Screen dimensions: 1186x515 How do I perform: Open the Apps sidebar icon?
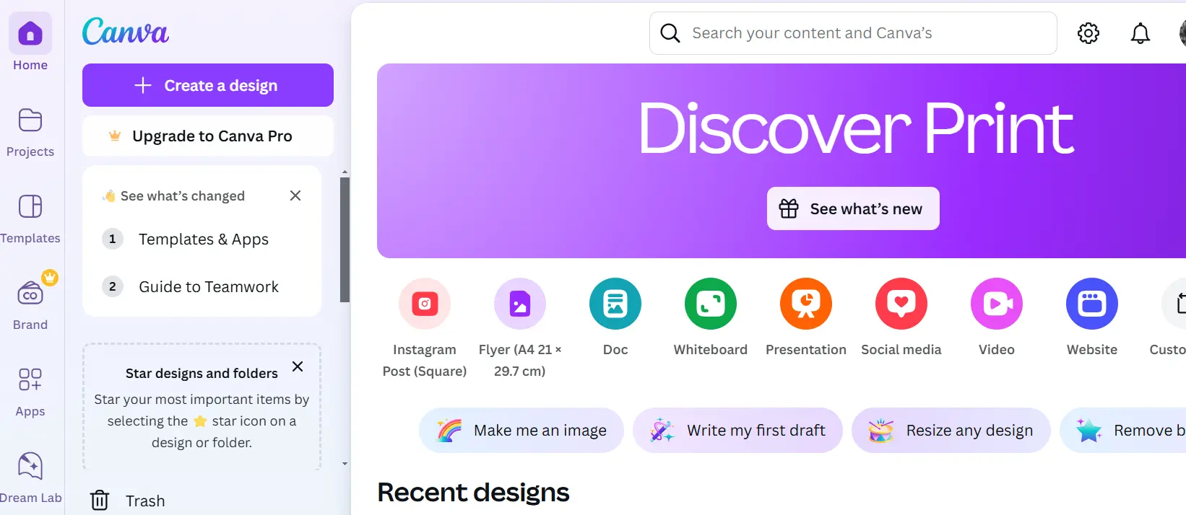pyautogui.click(x=30, y=379)
